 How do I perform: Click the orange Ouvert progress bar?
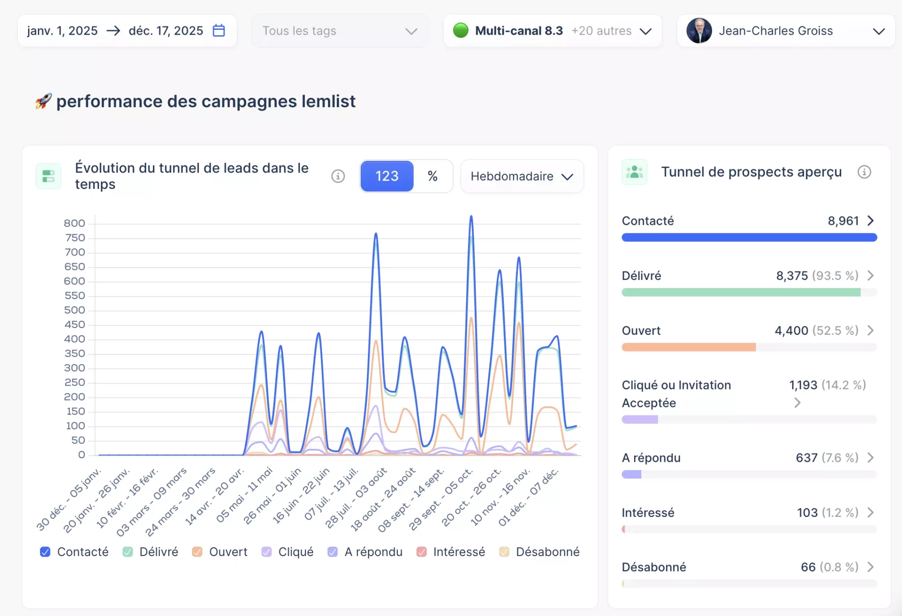[x=689, y=347]
